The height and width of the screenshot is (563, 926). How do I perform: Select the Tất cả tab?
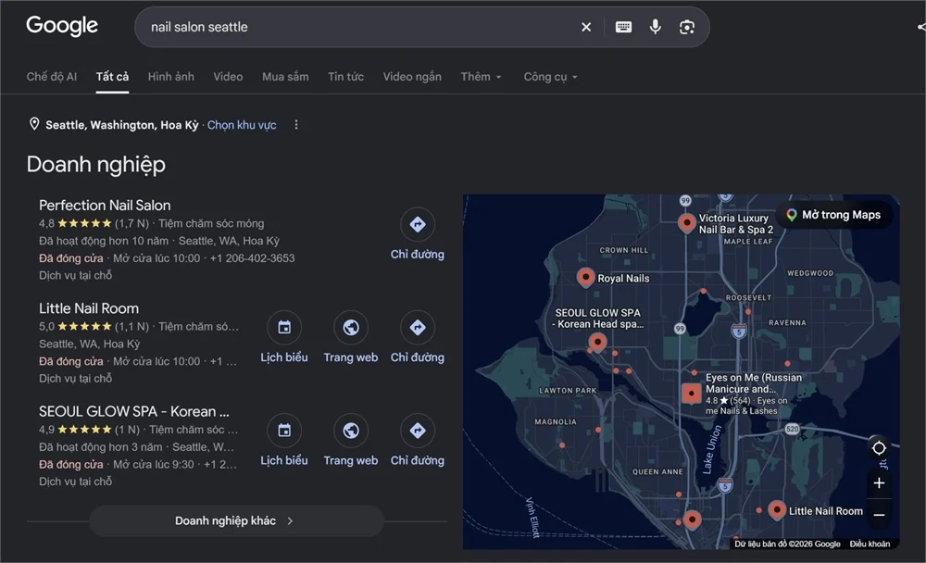pos(112,76)
